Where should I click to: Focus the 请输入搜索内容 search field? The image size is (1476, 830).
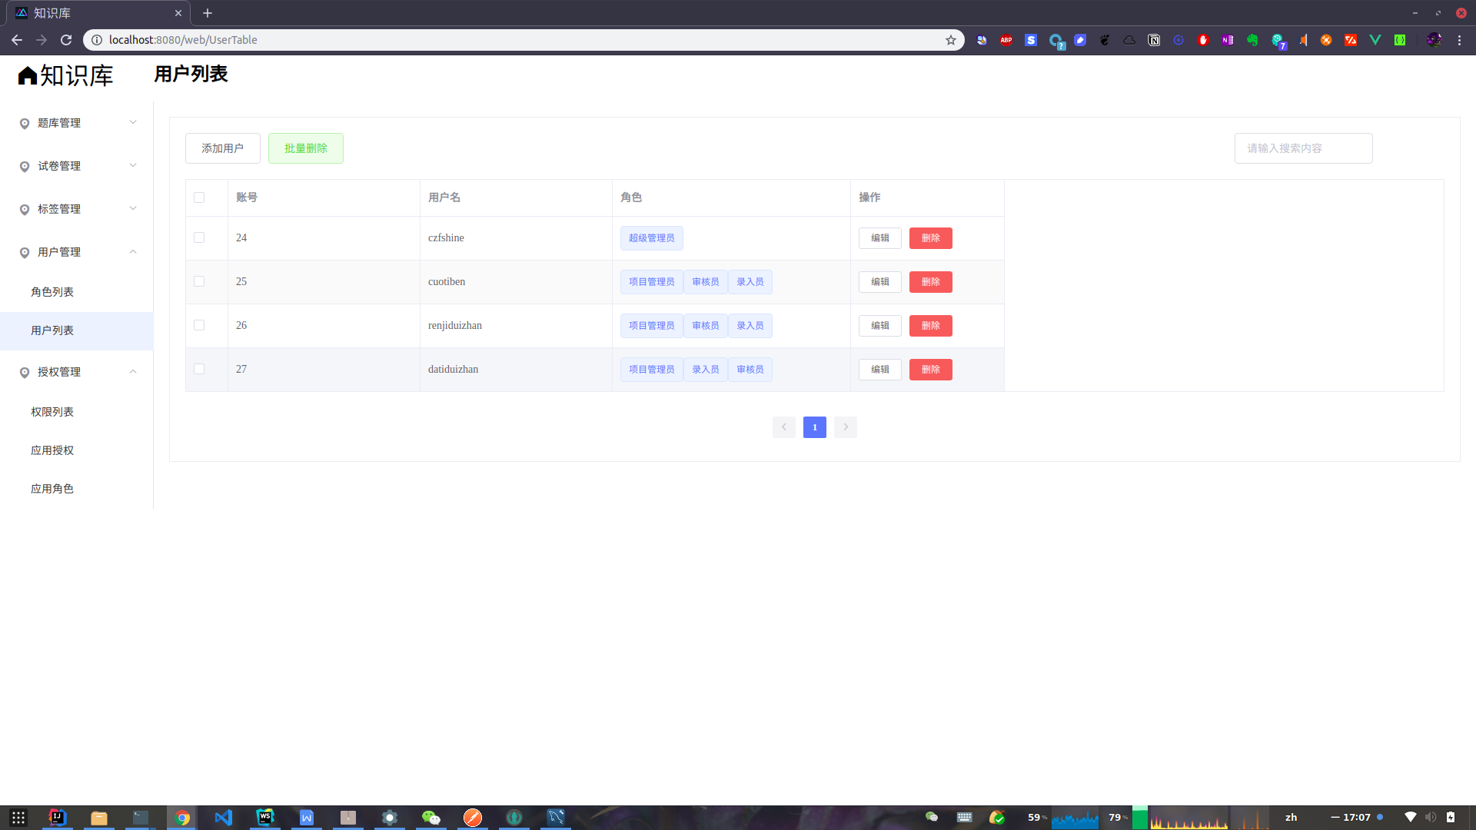click(1303, 148)
